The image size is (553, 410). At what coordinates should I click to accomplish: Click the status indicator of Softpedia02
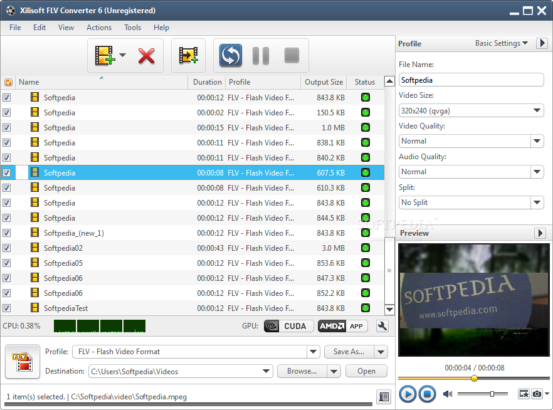coord(366,248)
